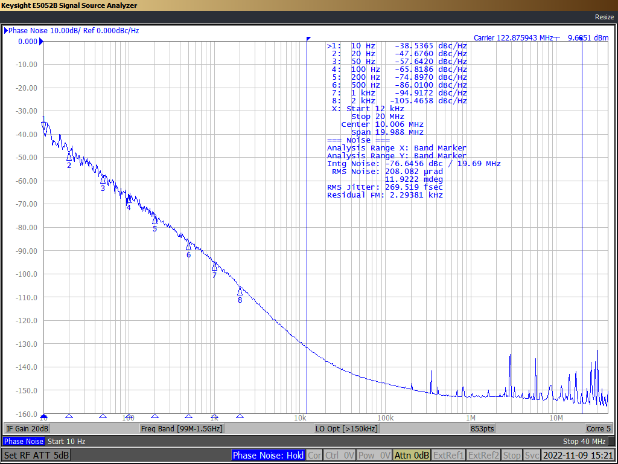
Task: Click the Resize menu item
Action: 604,17
